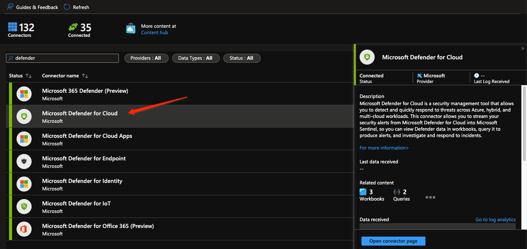Click the 2 Queries count
Screen dimensions: 527x249
[405, 192]
